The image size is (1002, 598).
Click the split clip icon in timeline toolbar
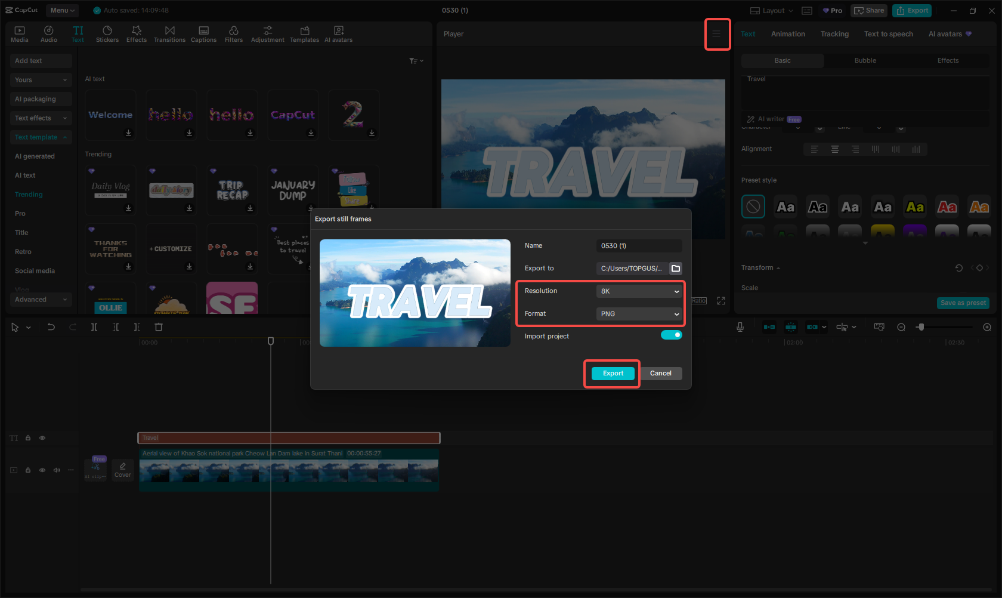pyautogui.click(x=94, y=327)
